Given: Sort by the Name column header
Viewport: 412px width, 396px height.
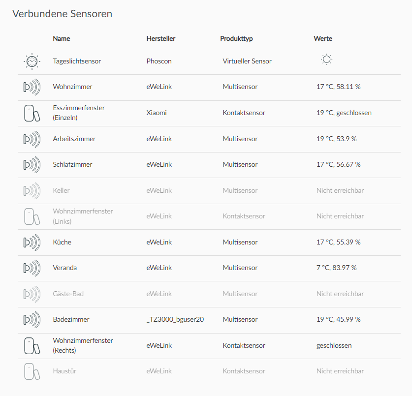Looking at the screenshot, I should pyautogui.click(x=62, y=38).
